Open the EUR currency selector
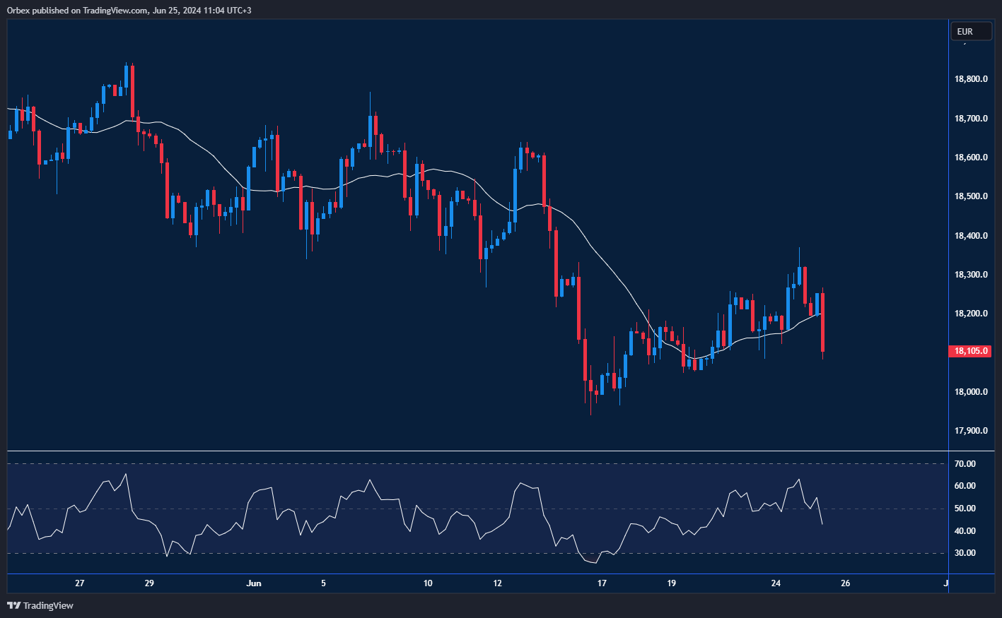The width and height of the screenshot is (1002, 618). (970, 32)
